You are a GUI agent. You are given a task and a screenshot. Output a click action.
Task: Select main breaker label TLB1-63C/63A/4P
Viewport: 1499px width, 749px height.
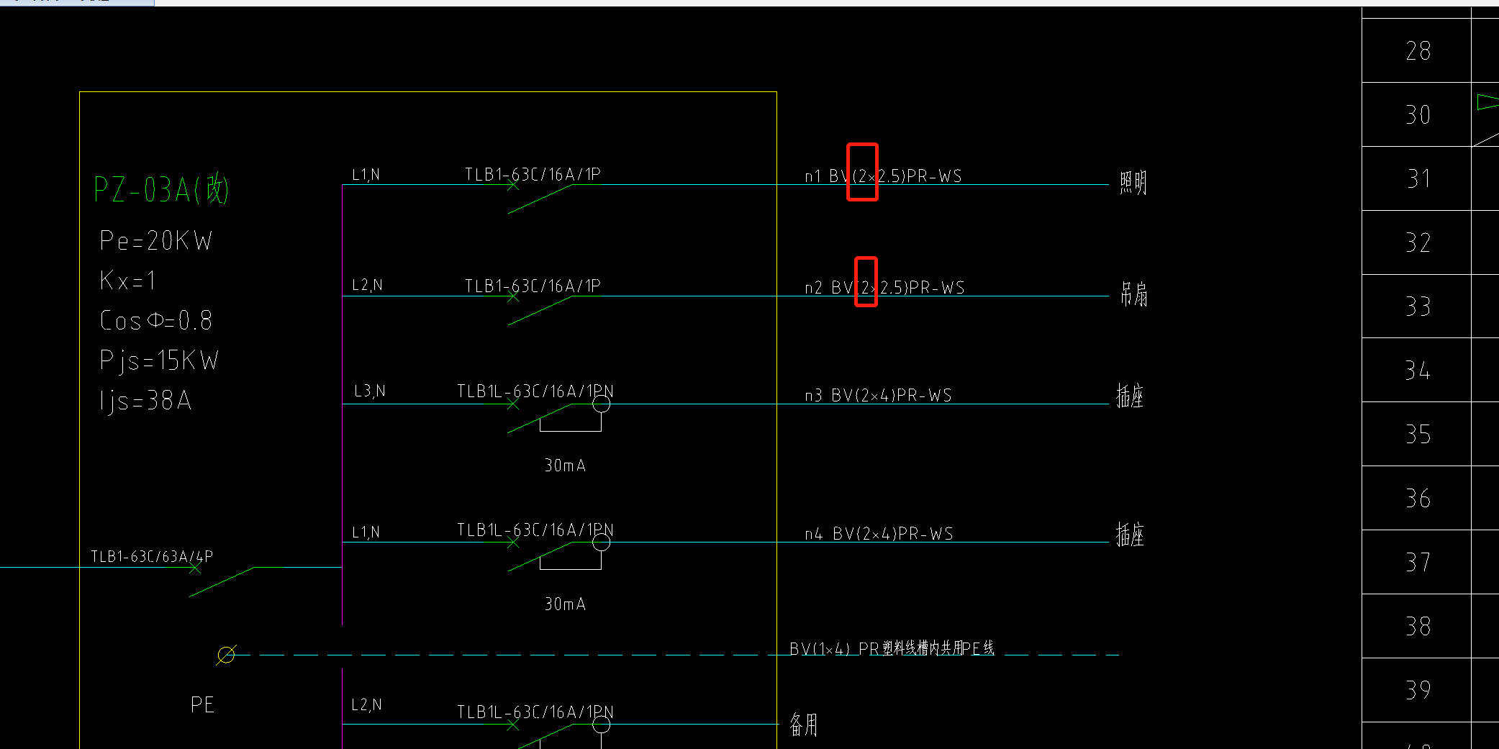(x=152, y=556)
